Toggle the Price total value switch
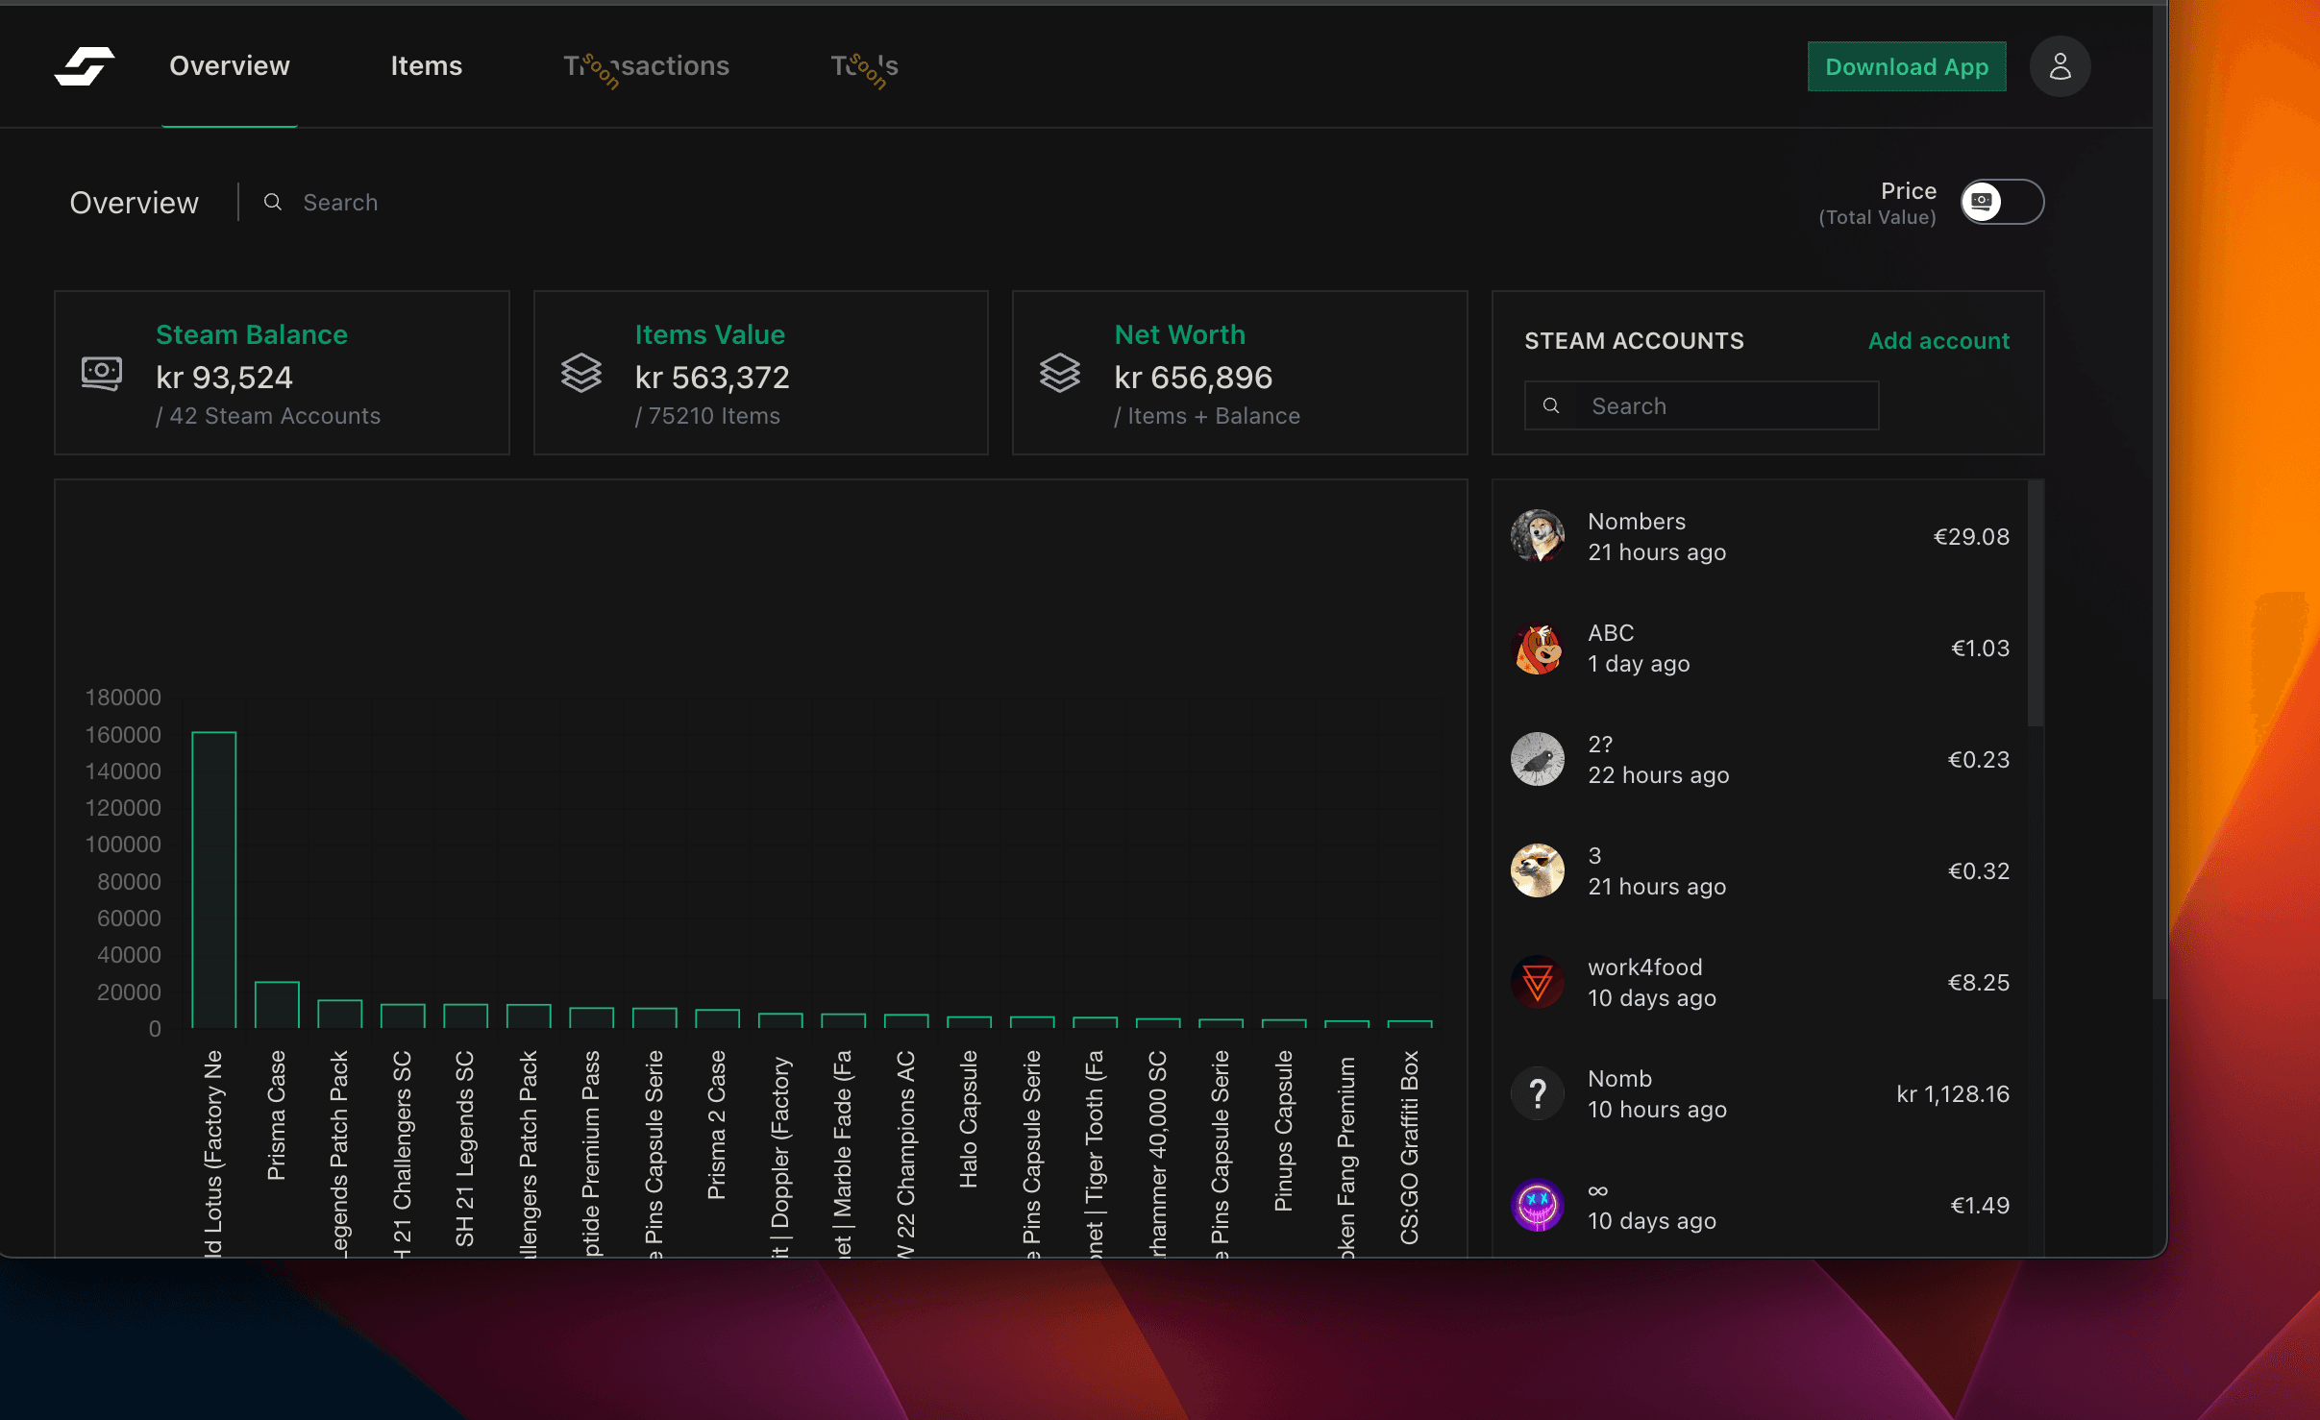Screen dimensions: 2320x1420 (2002, 202)
